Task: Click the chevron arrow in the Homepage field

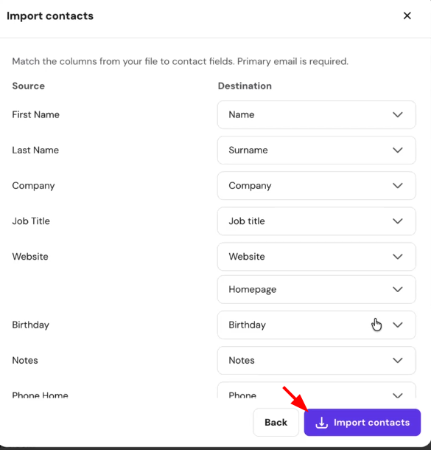Action: click(x=397, y=289)
